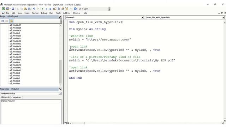Click the Cut scissors icon
Image resolution: width=226 pixels, height=127 pixels.
point(18,9)
